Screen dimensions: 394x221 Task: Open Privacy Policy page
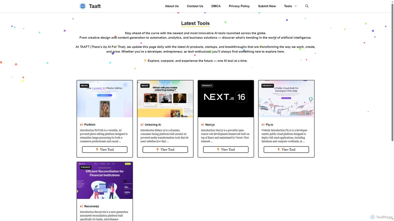pos(239,6)
